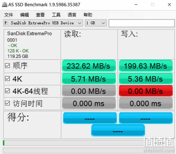Click the gray 0.00 MB/s 4K-64 read result
176x154 pixels.
[x=89, y=91]
